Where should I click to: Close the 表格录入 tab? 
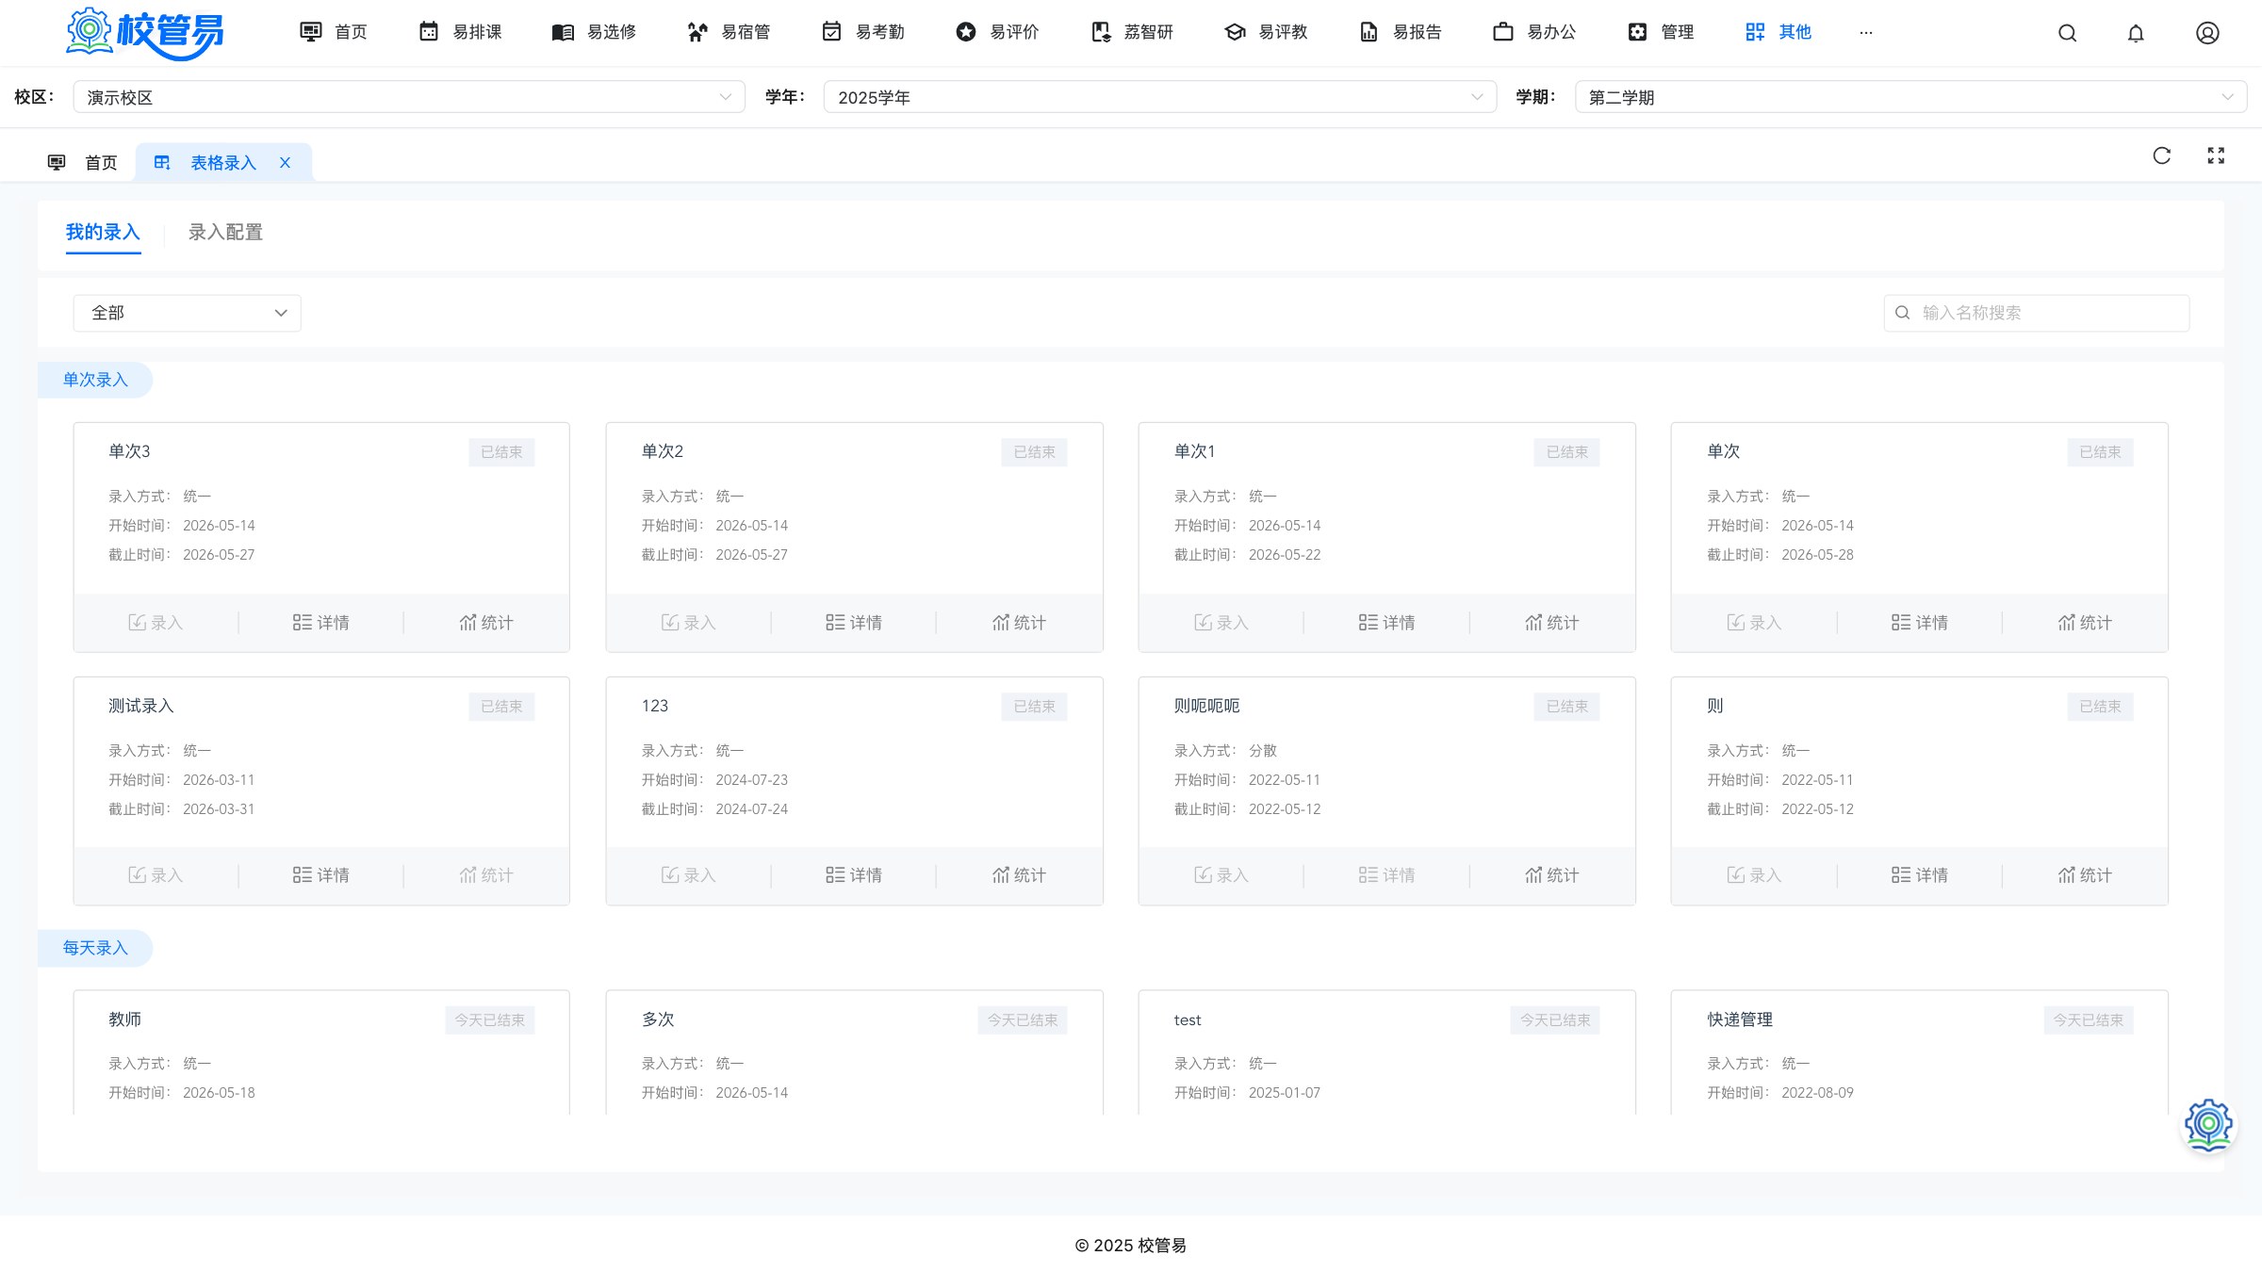[x=285, y=163]
